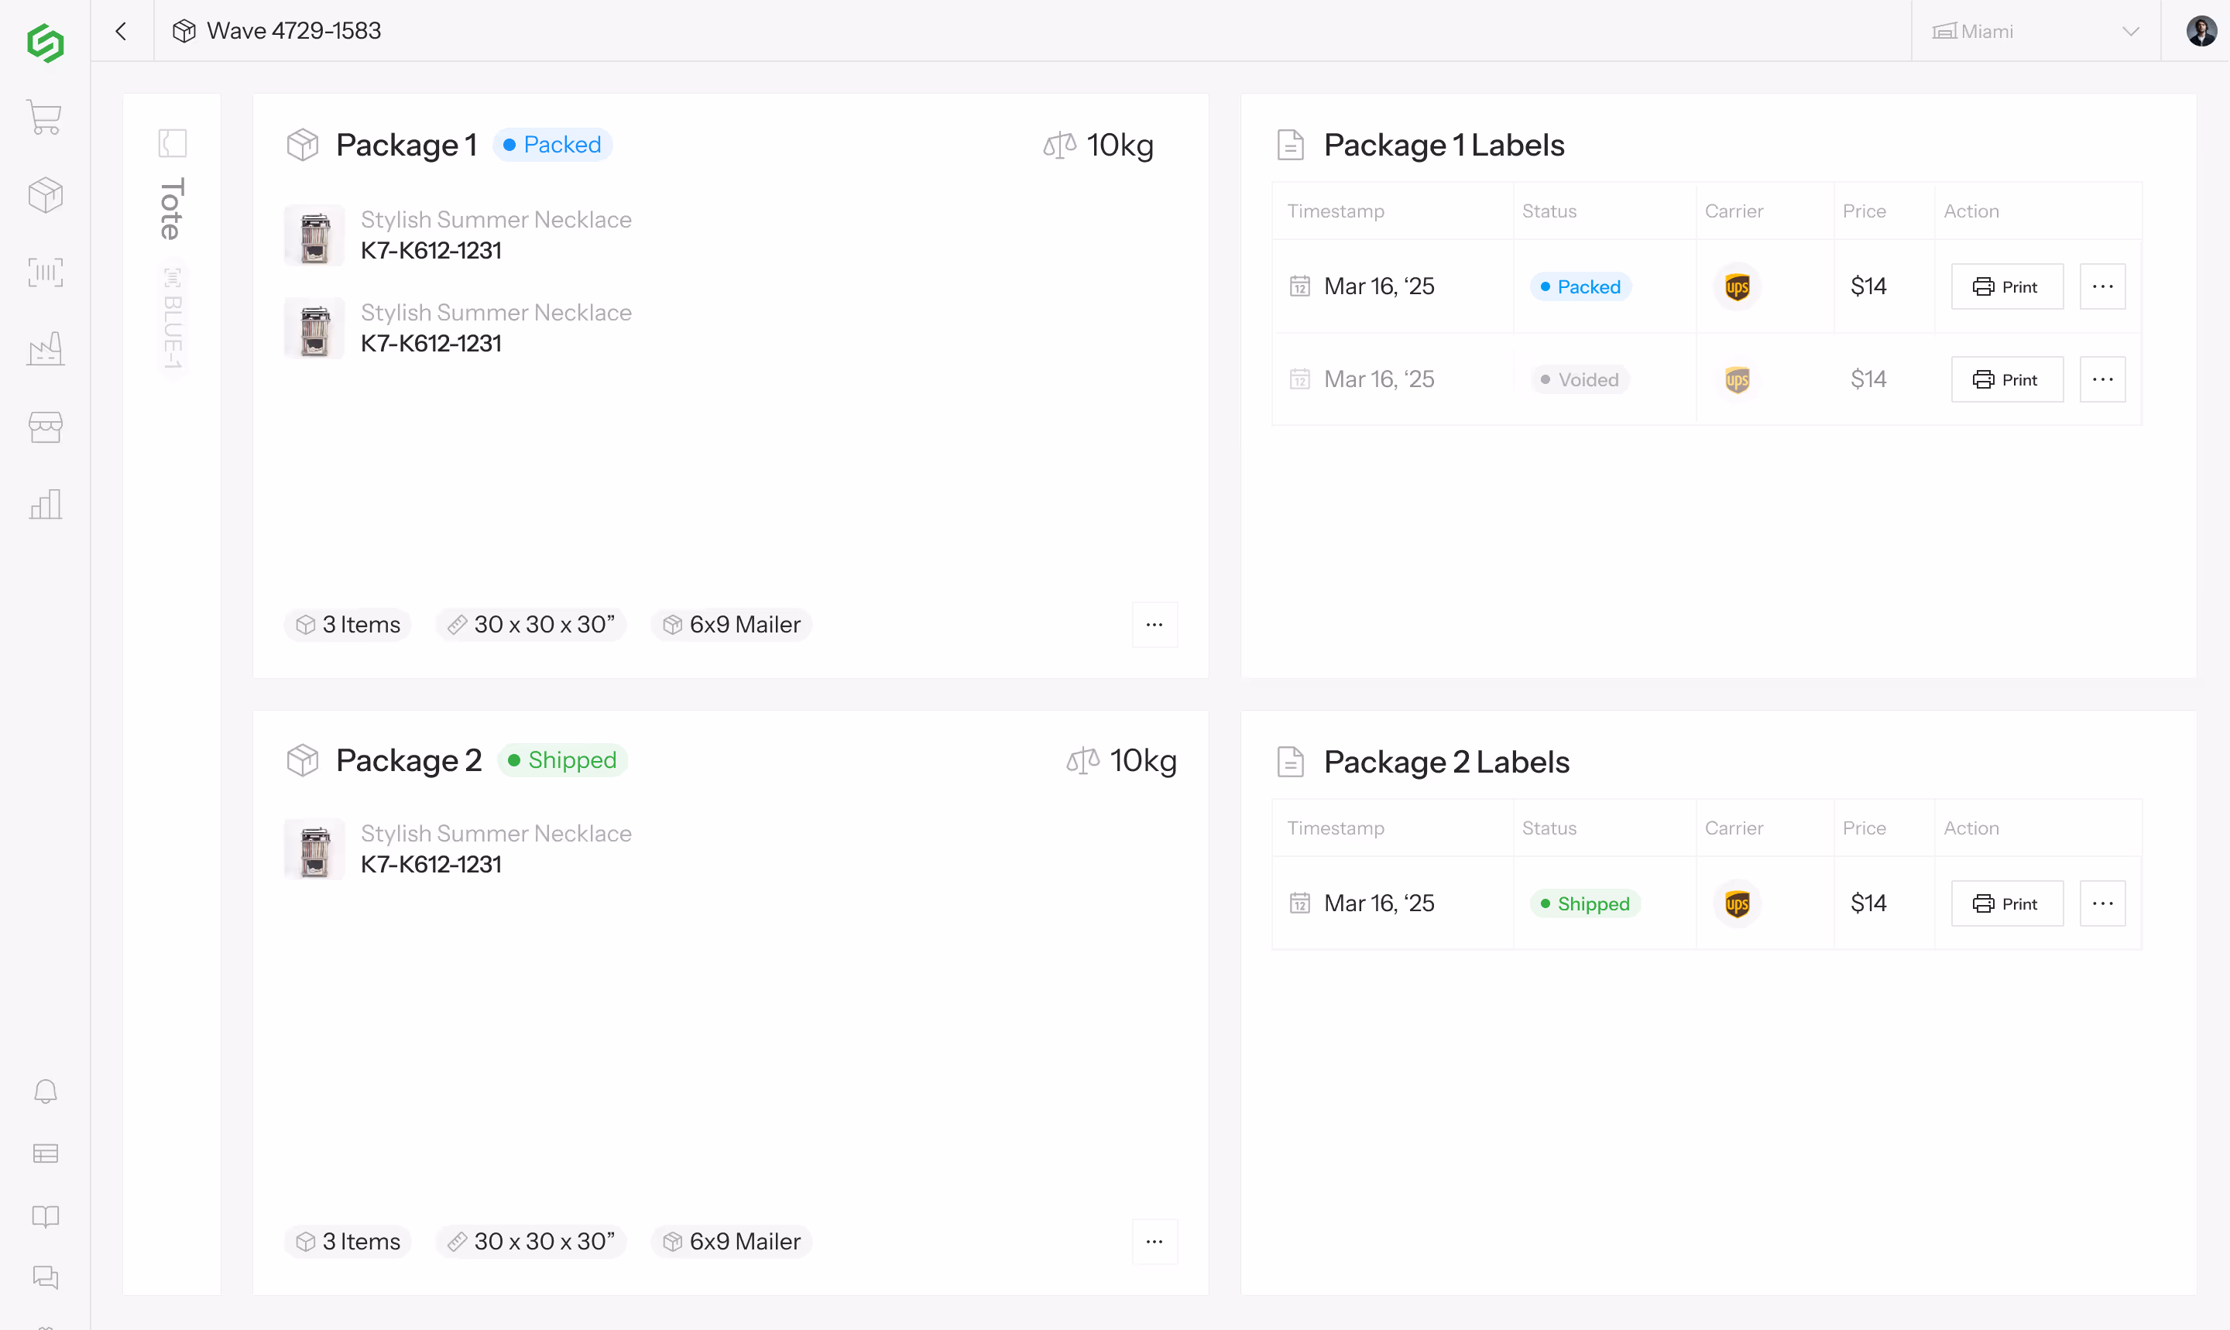Open the user profile avatar
This screenshot has width=2230, height=1330.
2201,32
